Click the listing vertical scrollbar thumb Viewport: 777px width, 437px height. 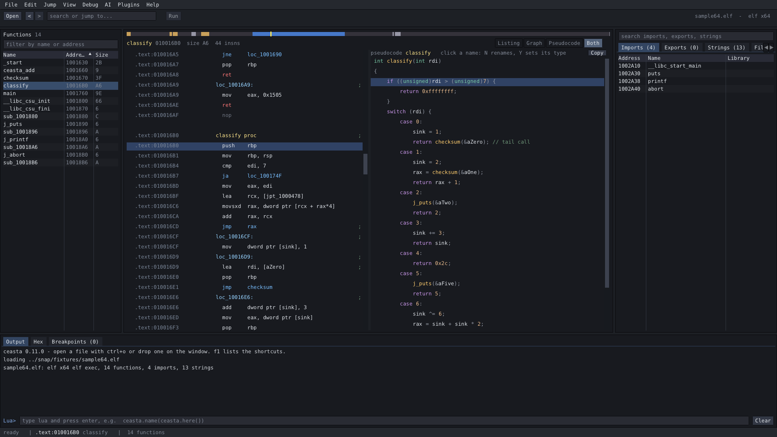pos(365,164)
